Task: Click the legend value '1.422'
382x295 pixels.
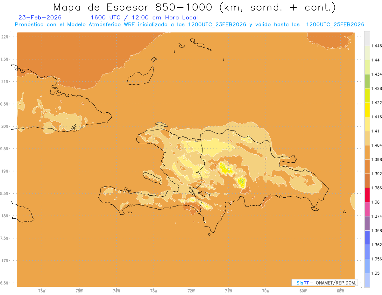Action: point(377,102)
